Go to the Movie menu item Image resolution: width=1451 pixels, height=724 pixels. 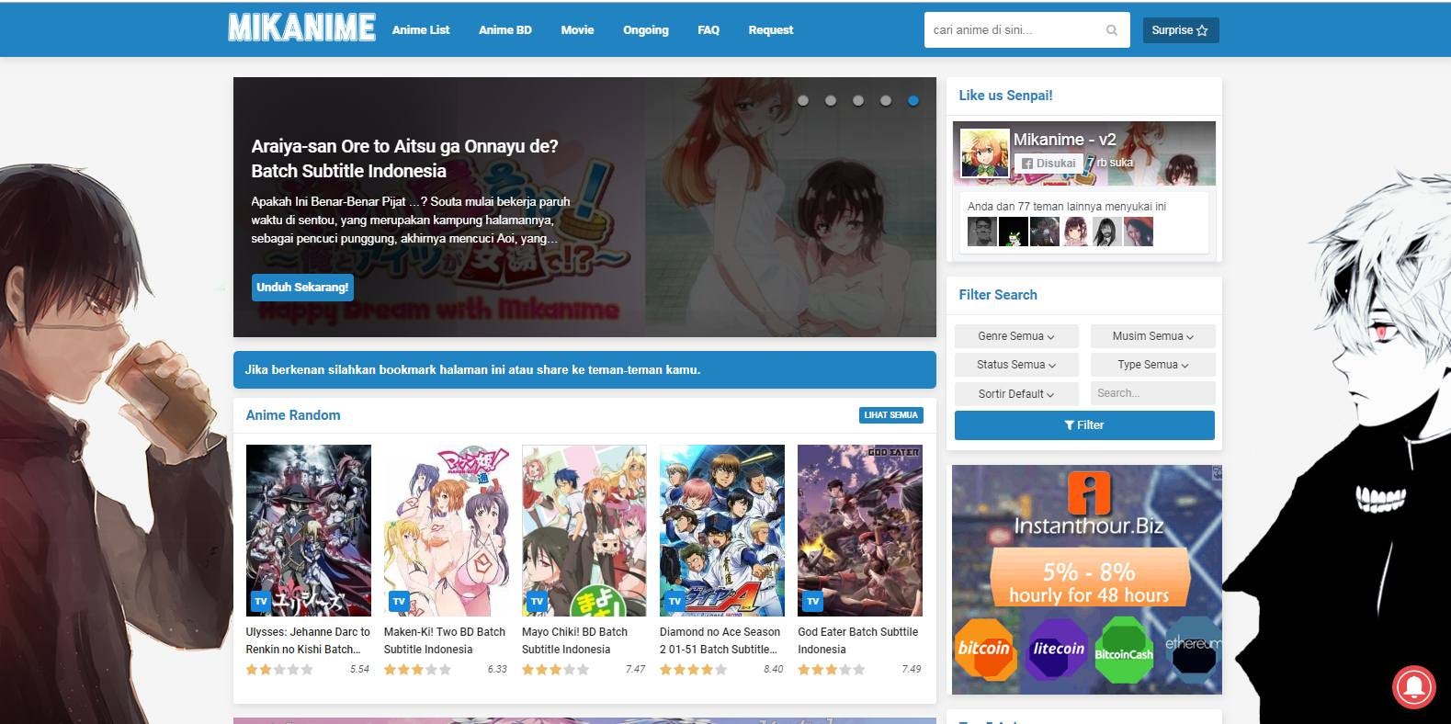(x=577, y=29)
